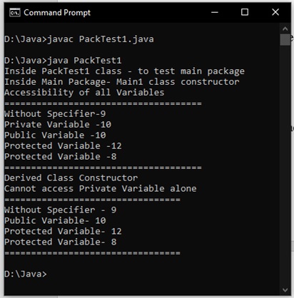Click the 'Main1 class constructor' output line
This screenshot has width=294, height=298.
click(x=122, y=82)
